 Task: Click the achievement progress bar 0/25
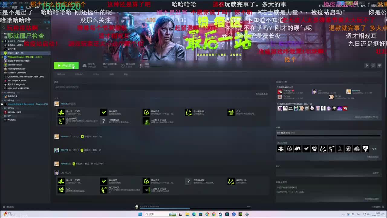pyautogui.click(x=328, y=136)
